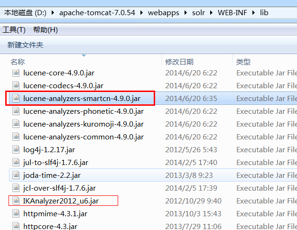Click the jul-to-slf4j-1.7.6.jar file icon
The height and width of the screenshot is (230, 297).
click(x=16, y=162)
